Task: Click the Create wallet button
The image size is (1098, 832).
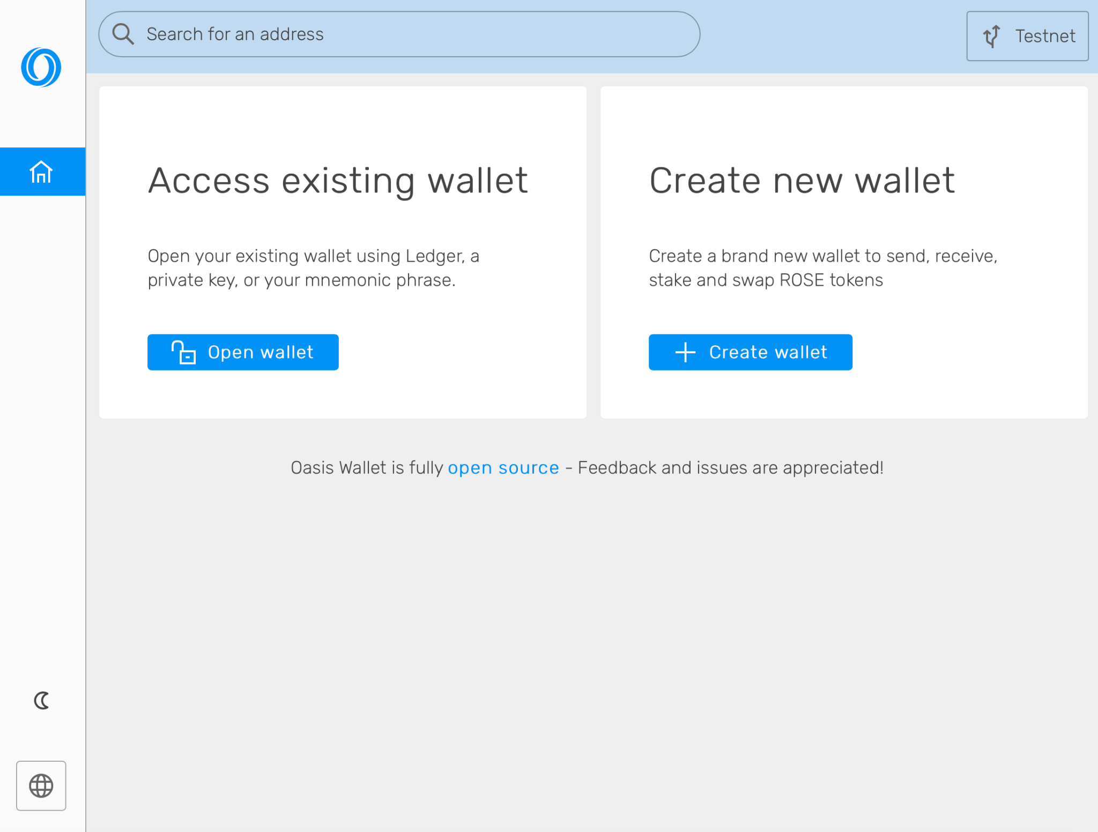Action: click(x=751, y=352)
